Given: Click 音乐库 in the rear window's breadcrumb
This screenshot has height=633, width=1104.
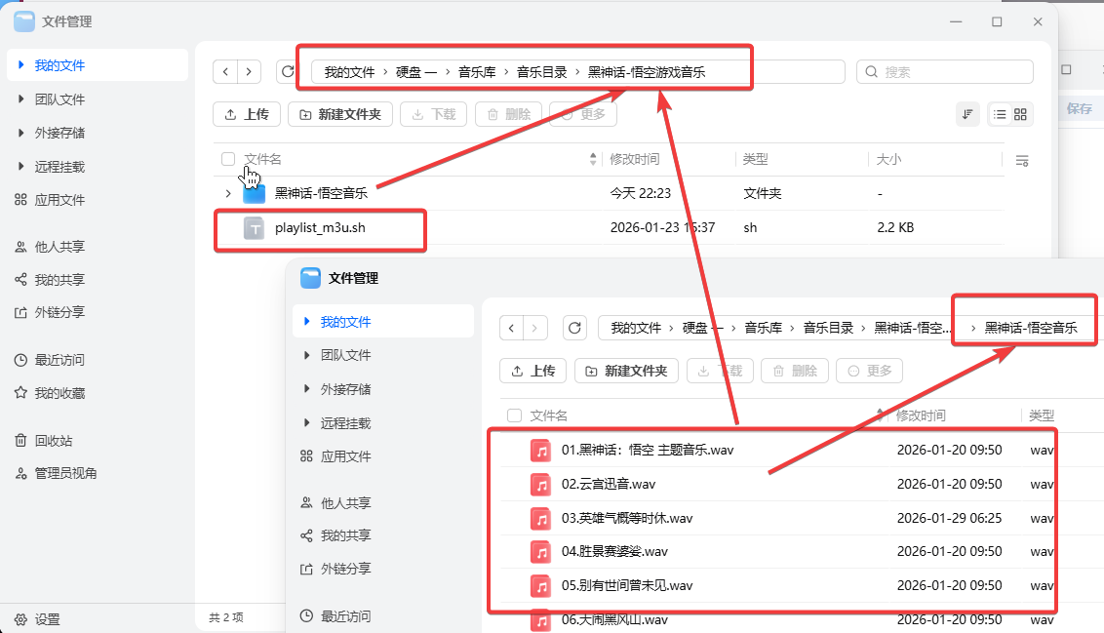Looking at the screenshot, I should (x=477, y=72).
